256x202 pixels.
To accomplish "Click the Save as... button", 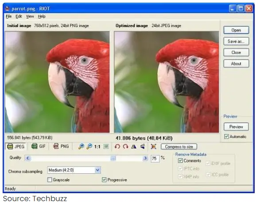I will pos(236,42).
